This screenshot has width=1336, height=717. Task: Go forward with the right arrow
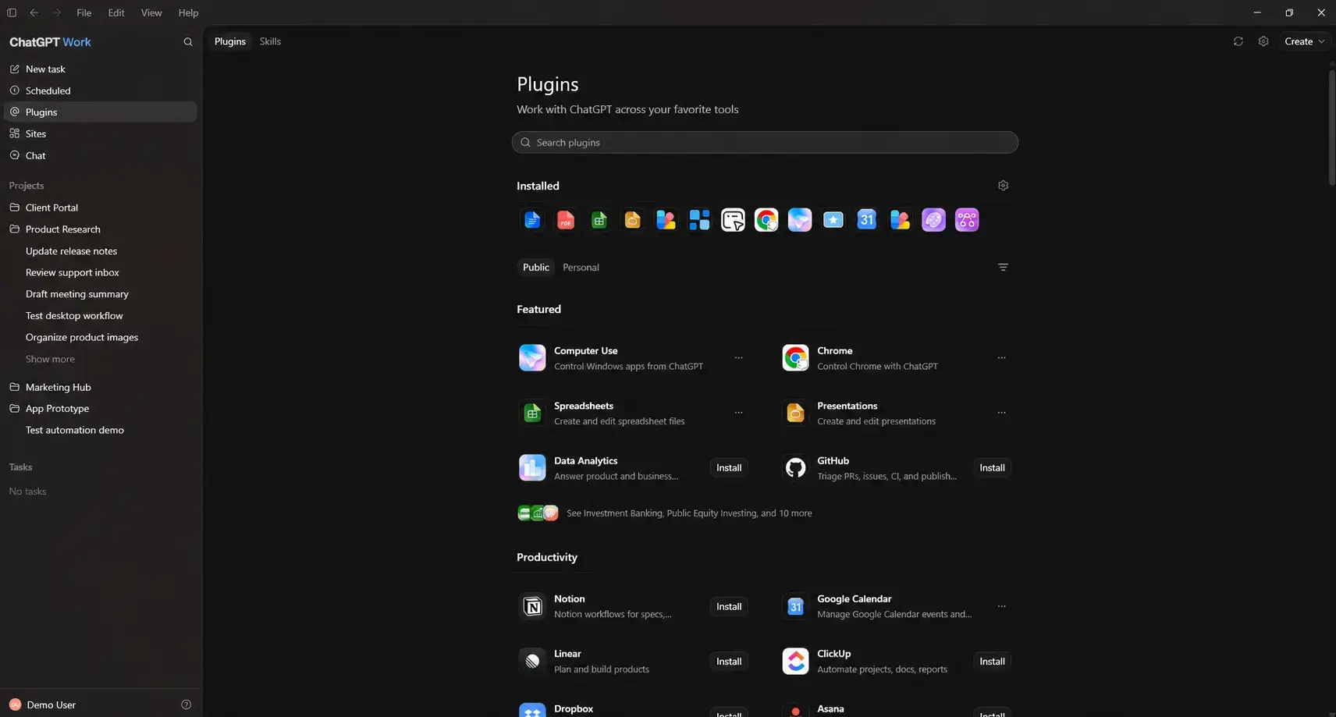56,12
